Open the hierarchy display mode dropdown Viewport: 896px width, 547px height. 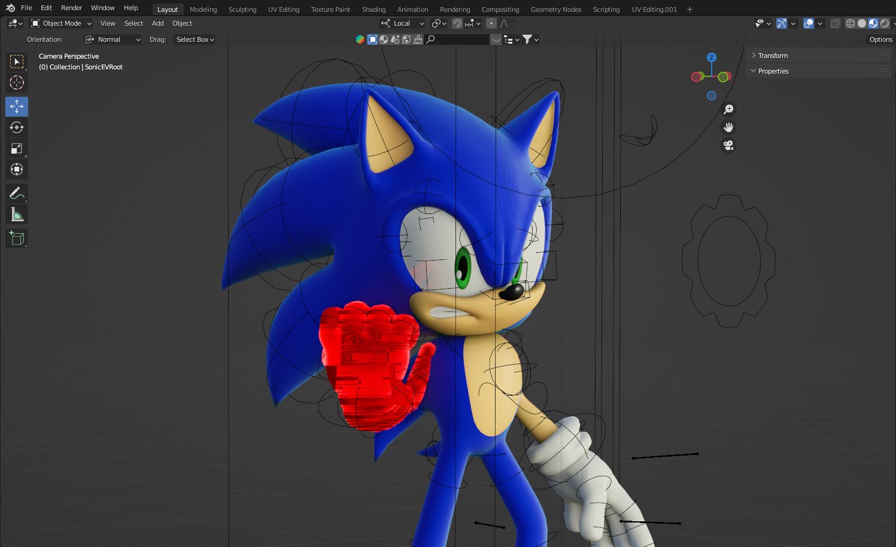511,39
